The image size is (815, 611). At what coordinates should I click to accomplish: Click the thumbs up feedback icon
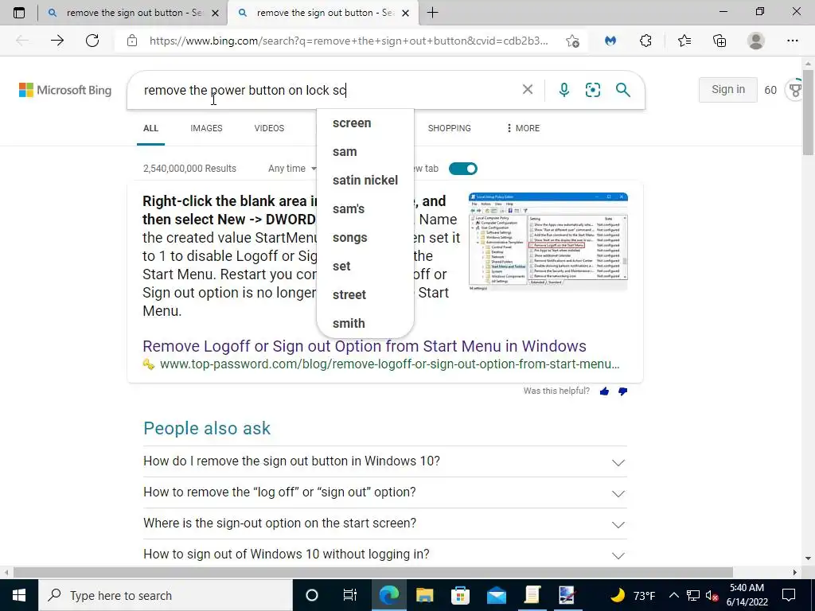click(604, 391)
